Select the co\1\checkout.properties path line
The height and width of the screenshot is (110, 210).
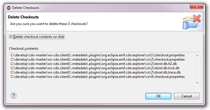pyautogui.click(x=98, y=55)
